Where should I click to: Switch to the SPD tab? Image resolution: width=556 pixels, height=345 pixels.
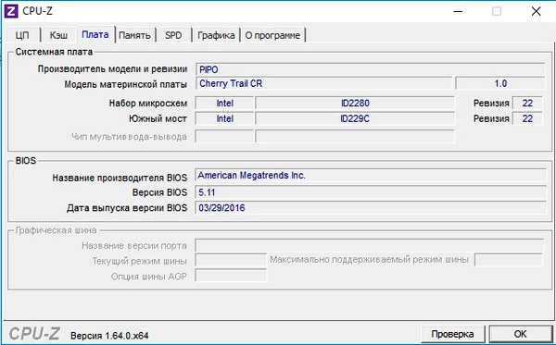point(173,35)
